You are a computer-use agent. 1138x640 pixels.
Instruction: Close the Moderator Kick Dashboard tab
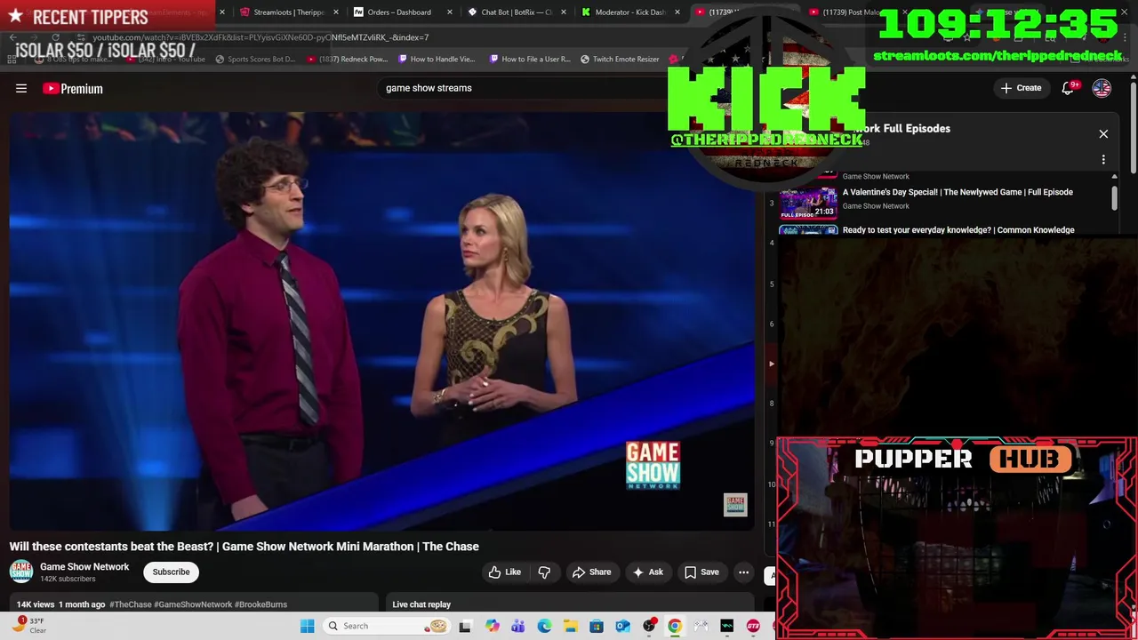point(677,12)
